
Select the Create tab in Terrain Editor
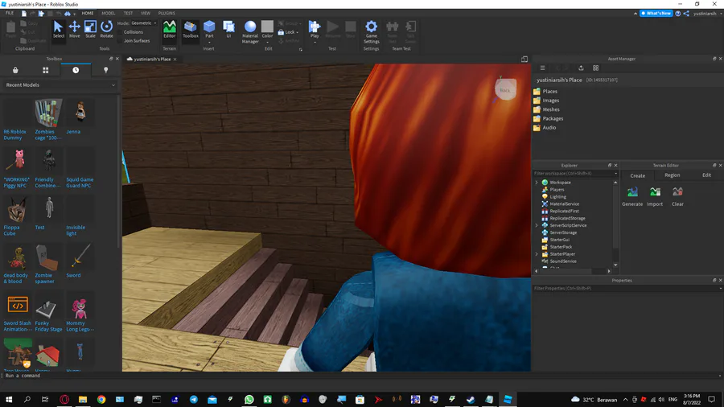[x=638, y=176]
